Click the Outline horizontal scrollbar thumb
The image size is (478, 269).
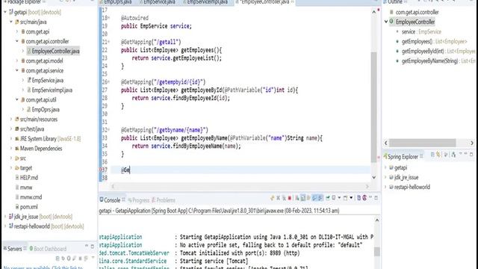(422, 143)
